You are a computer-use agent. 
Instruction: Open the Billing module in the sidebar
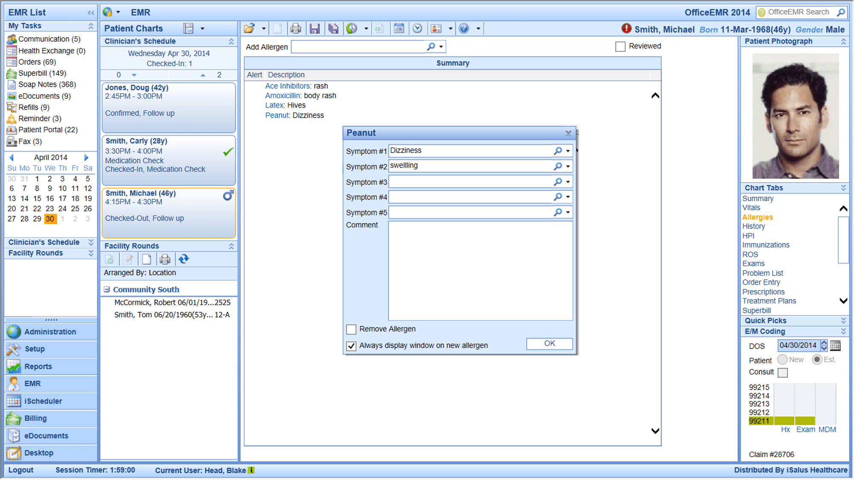(35, 418)
